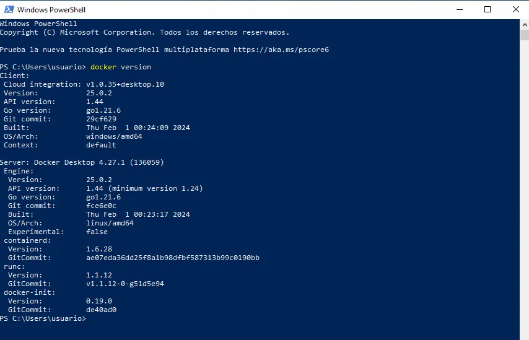Click the Cloud integration v1.0.35+desktop.10 value

click(125, 84)
